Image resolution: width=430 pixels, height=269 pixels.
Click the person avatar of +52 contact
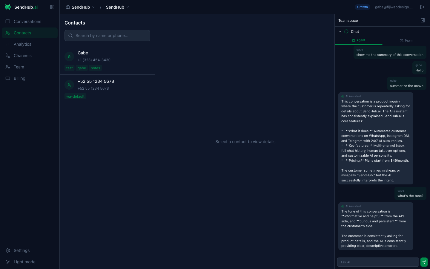click(69, 85)
